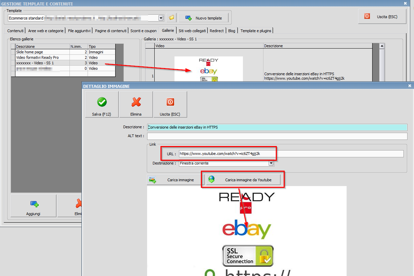414x276 pixels.
Task: Select the Gallerie tab
Action: click(168, 30)
